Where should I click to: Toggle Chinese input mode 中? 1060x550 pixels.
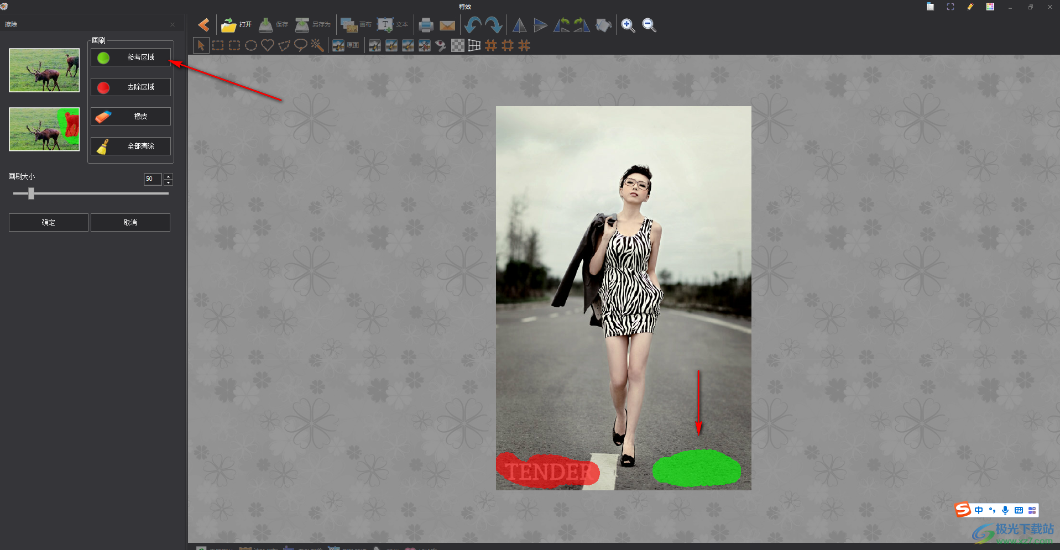(979, 510)
